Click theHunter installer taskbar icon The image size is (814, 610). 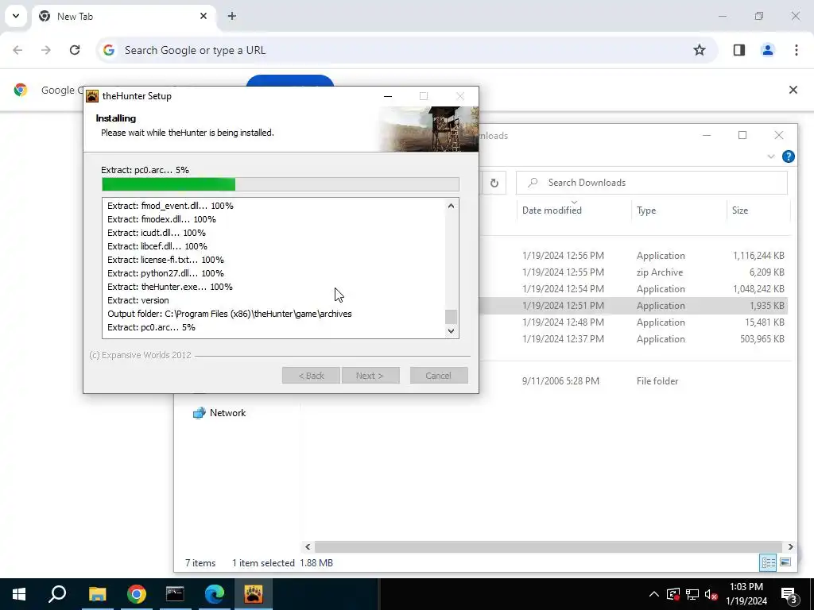254,594
